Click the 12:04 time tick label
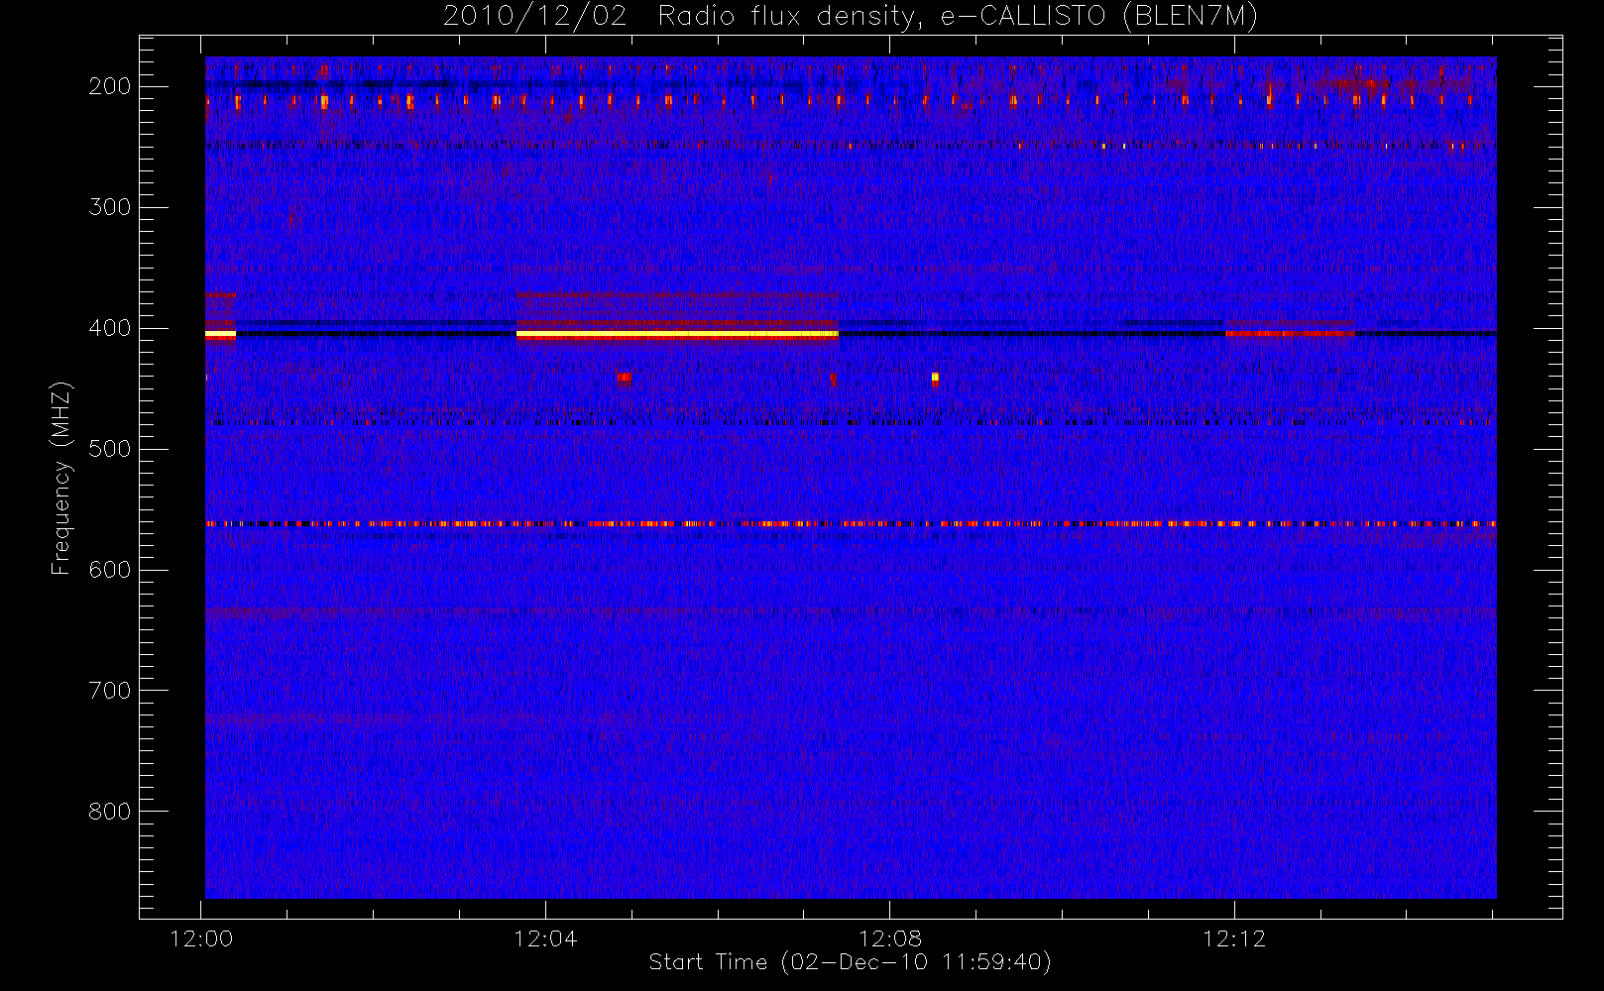 (545, 938)
